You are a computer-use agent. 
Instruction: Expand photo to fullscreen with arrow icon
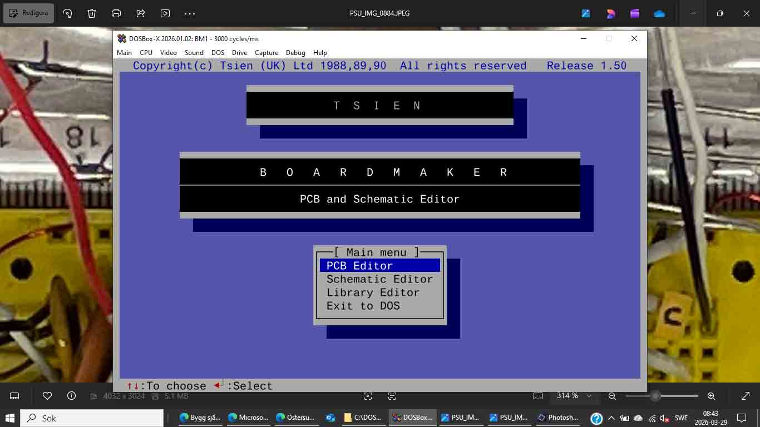point(746,396)
